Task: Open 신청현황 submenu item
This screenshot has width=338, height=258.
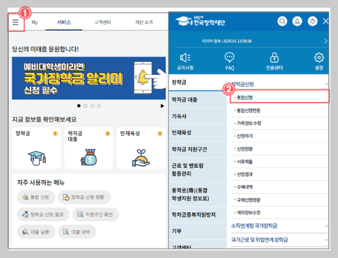Action: [279, 149]
